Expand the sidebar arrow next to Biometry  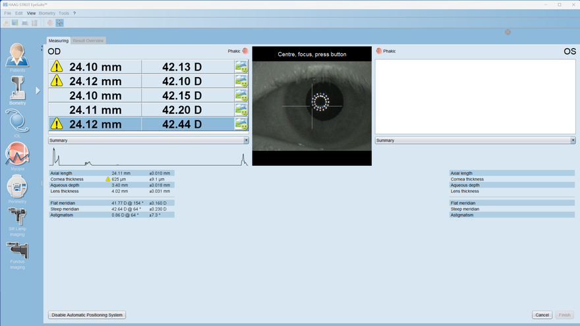pos(38,91)
